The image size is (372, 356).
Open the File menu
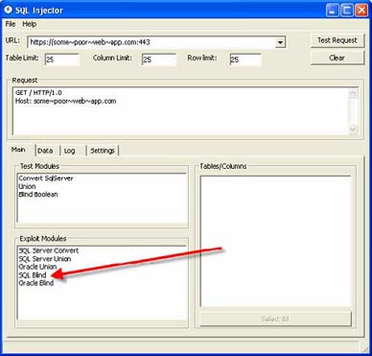pos(11,24)
